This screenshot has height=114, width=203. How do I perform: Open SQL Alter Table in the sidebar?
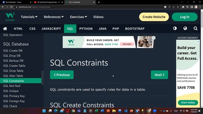pos(13,76)
